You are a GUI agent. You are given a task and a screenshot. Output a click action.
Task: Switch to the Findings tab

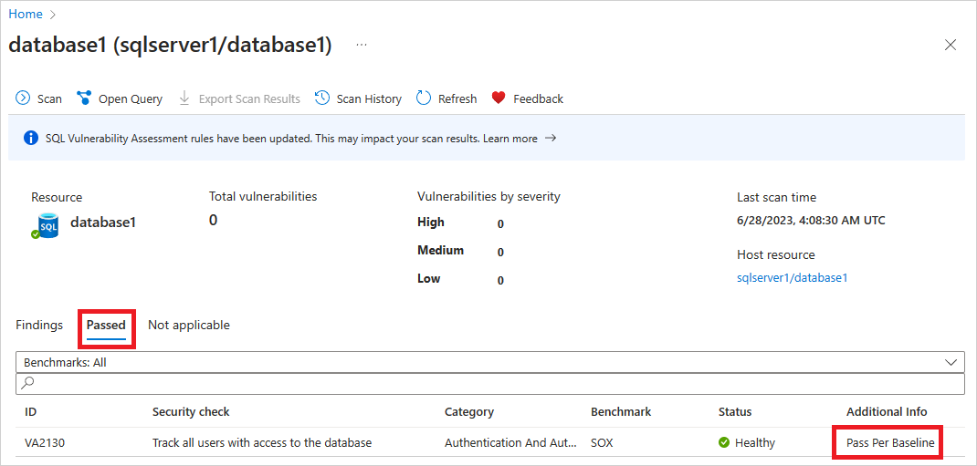point(39,325)
